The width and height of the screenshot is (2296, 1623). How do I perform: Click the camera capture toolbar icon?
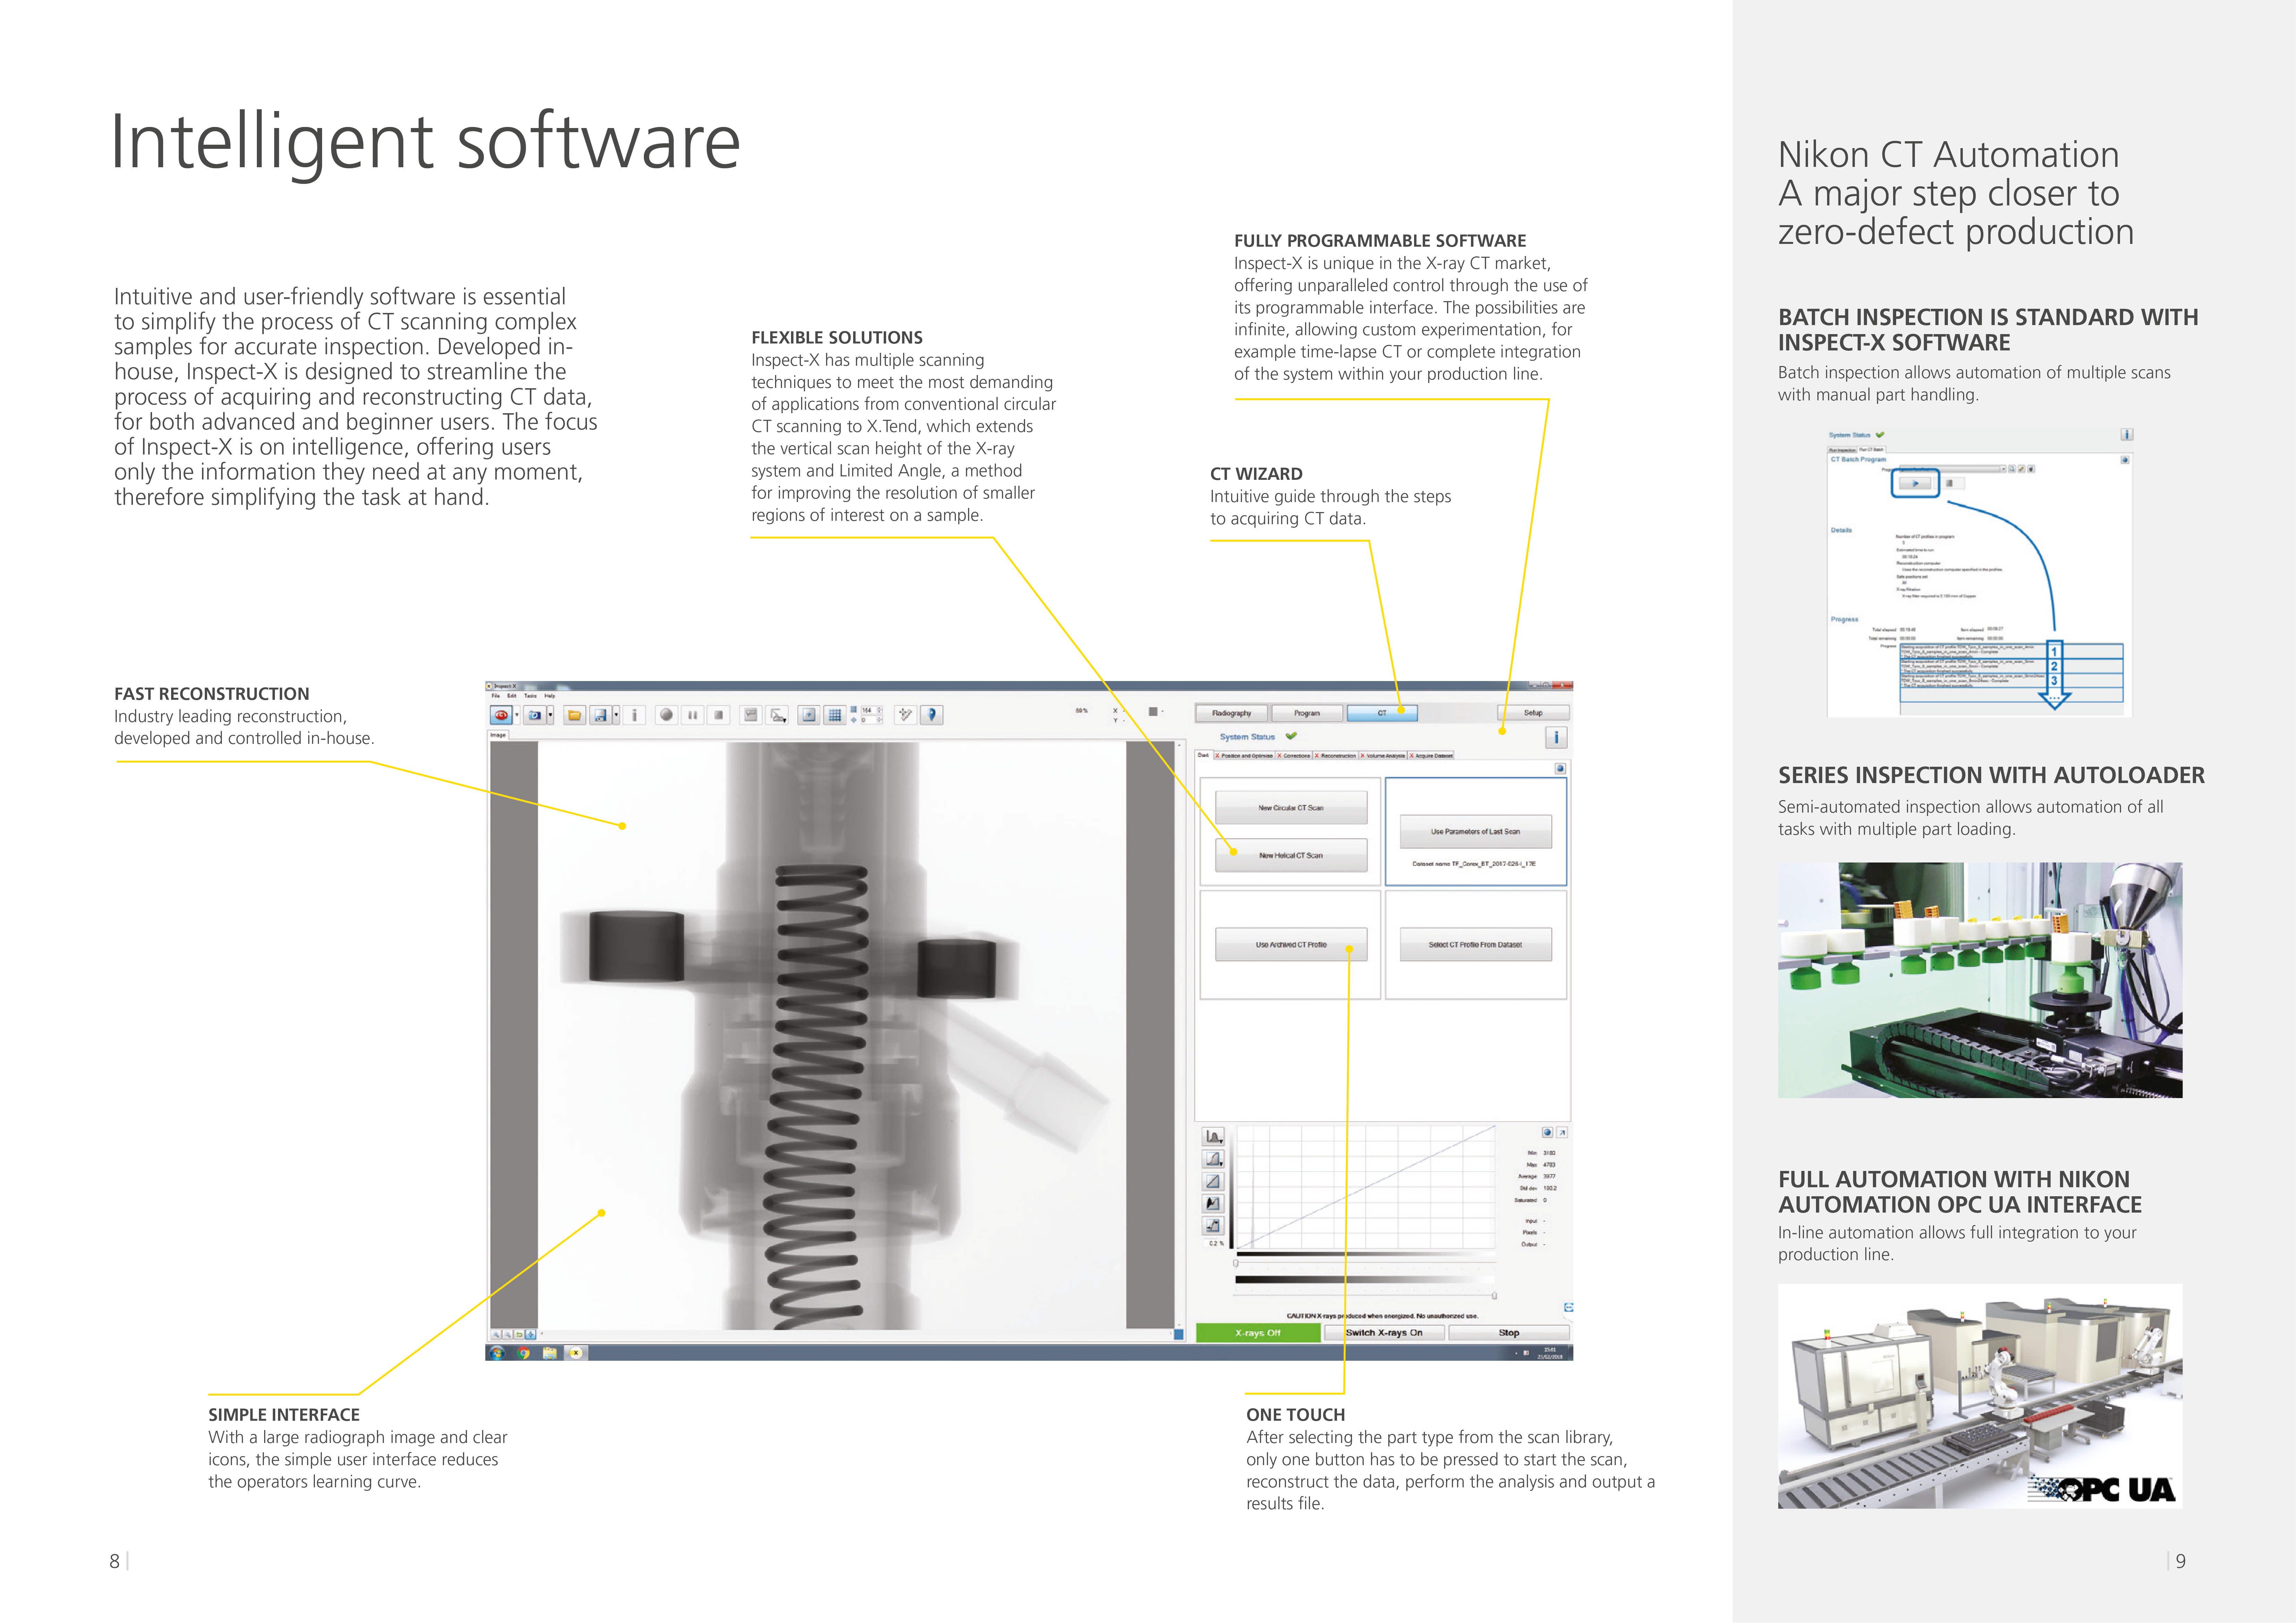535,715
